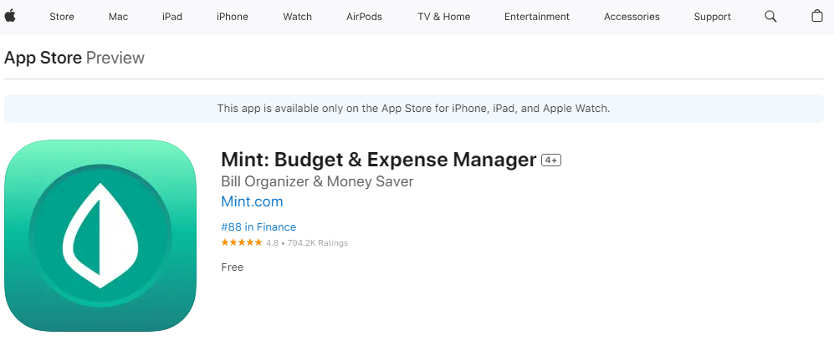Open the Support menu
The image size is (834, 351).
click(712, 17)
